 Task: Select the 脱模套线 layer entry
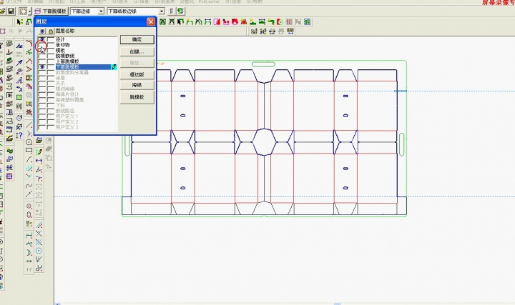pyautogui.click(x=67, y=55)
